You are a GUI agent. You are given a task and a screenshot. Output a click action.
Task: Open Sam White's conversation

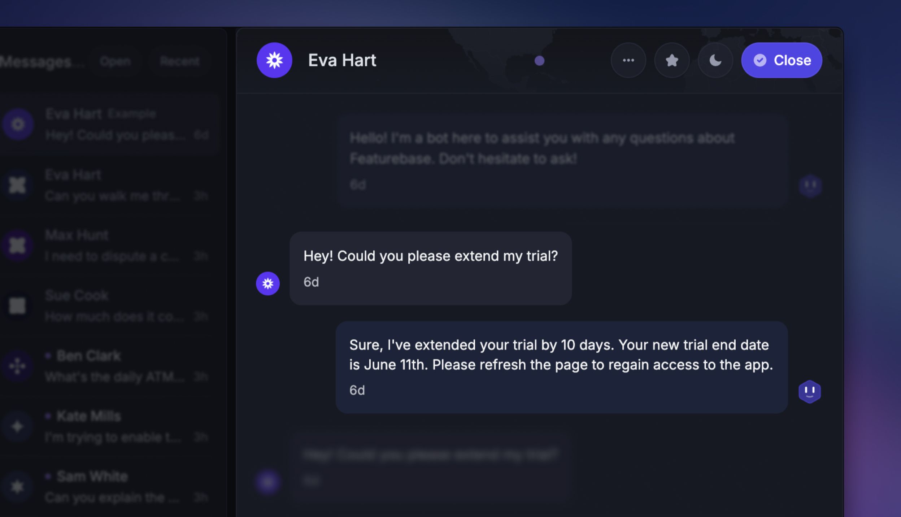click(x=108, y=487)
